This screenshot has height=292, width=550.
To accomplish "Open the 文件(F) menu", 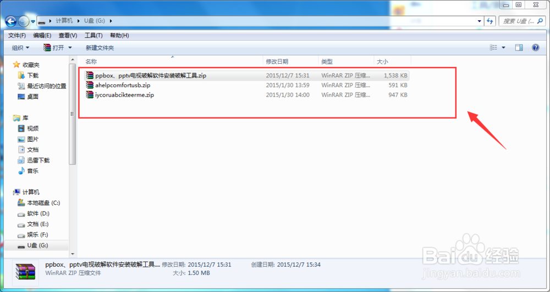I will pyautogui.click(x=17, y=35).
